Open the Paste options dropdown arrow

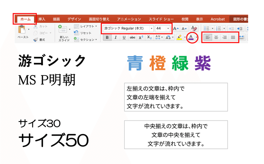point(29,29)
